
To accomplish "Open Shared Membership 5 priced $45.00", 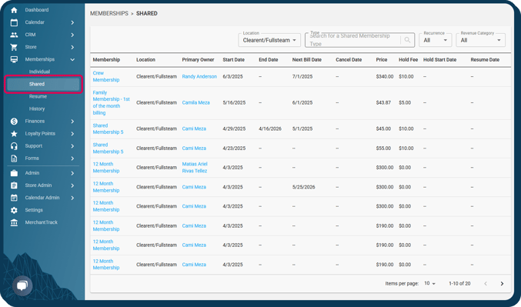I will click(108, 128).
